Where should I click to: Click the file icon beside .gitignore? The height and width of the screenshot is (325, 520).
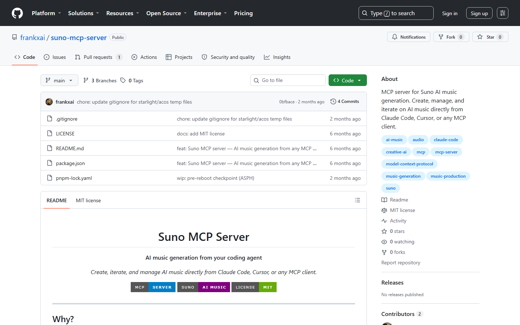tap(50, 118)
